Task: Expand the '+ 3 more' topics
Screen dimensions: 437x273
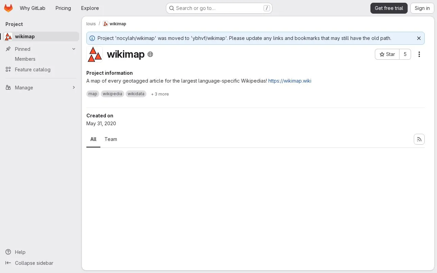Action: 160,94
